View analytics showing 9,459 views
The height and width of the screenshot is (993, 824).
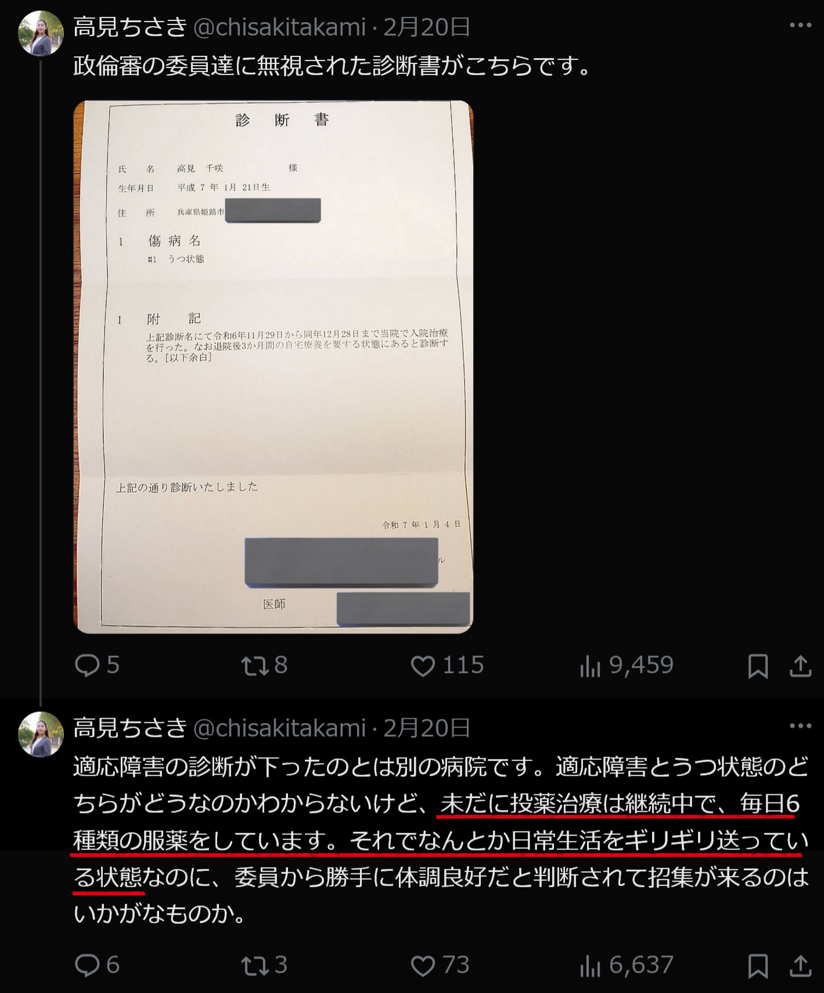pyautogui.click(x=626, y=665)
